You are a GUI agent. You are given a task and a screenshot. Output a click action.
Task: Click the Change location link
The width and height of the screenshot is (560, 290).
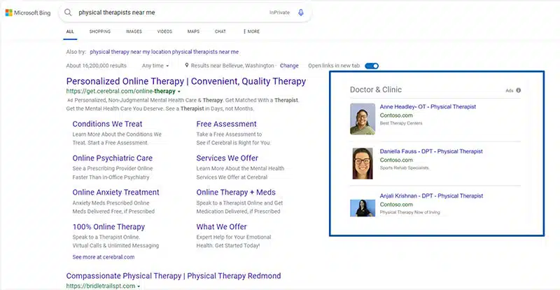coord(289,66)
